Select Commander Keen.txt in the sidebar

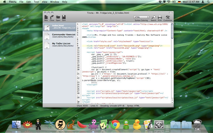(59, 36)
